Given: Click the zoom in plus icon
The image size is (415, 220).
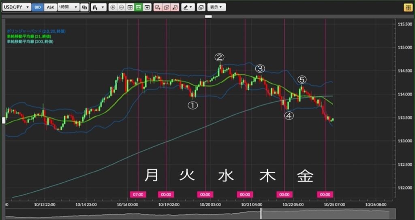Looking at the screenshot, I should click(113, 7).
